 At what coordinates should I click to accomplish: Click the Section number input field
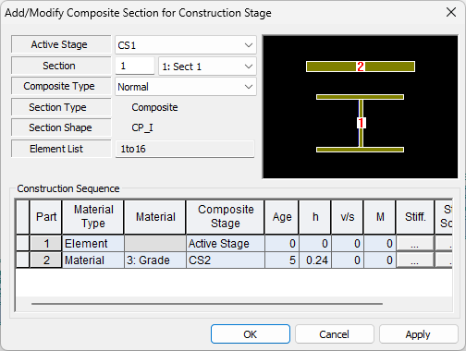click(x=135, y=66)
